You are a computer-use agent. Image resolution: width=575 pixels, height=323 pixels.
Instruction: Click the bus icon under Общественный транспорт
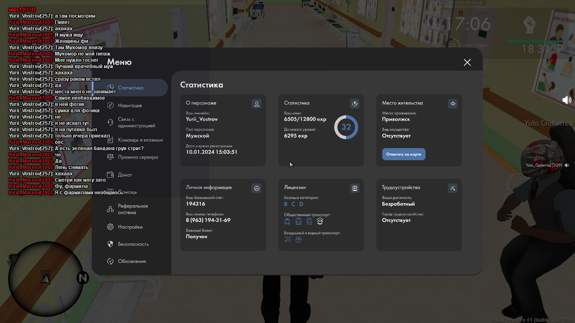[298, 221]
